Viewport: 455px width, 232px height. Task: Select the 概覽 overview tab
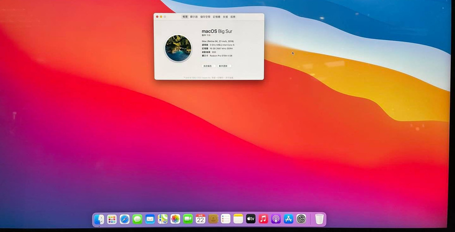pos(185,17)
